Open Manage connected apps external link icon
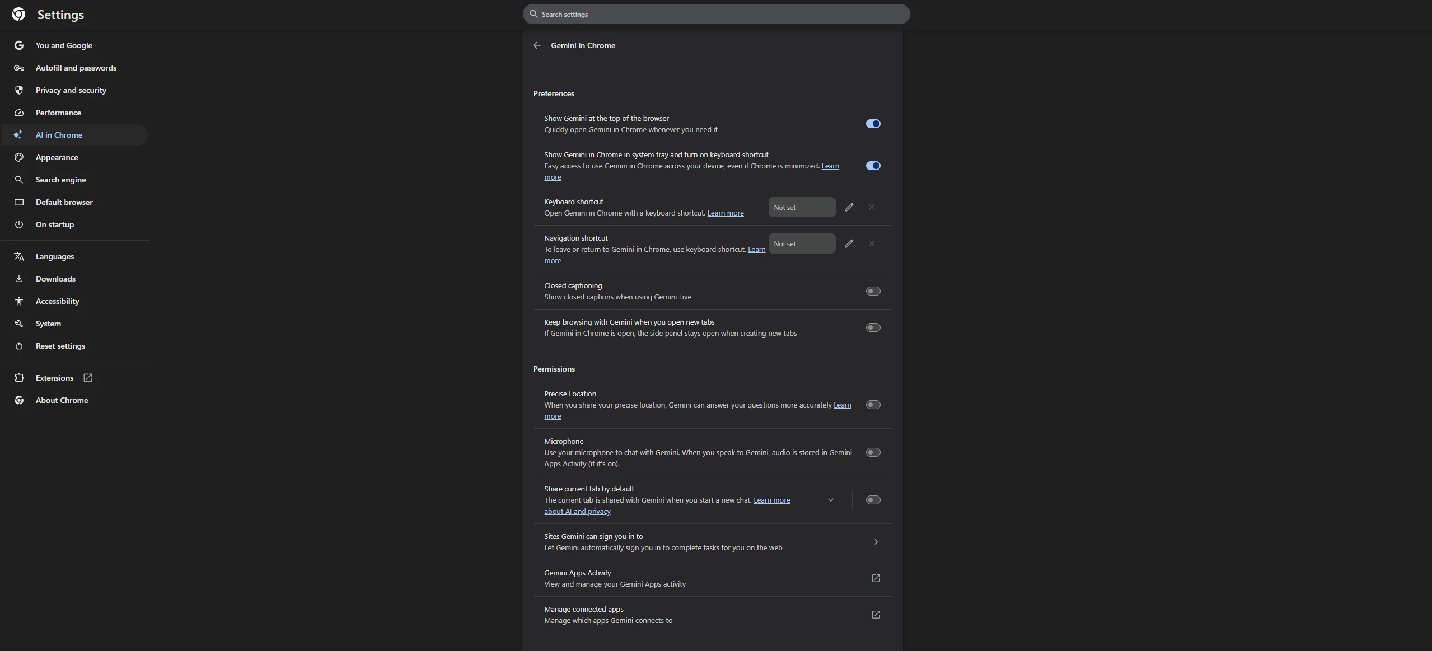 coord(876,615)
